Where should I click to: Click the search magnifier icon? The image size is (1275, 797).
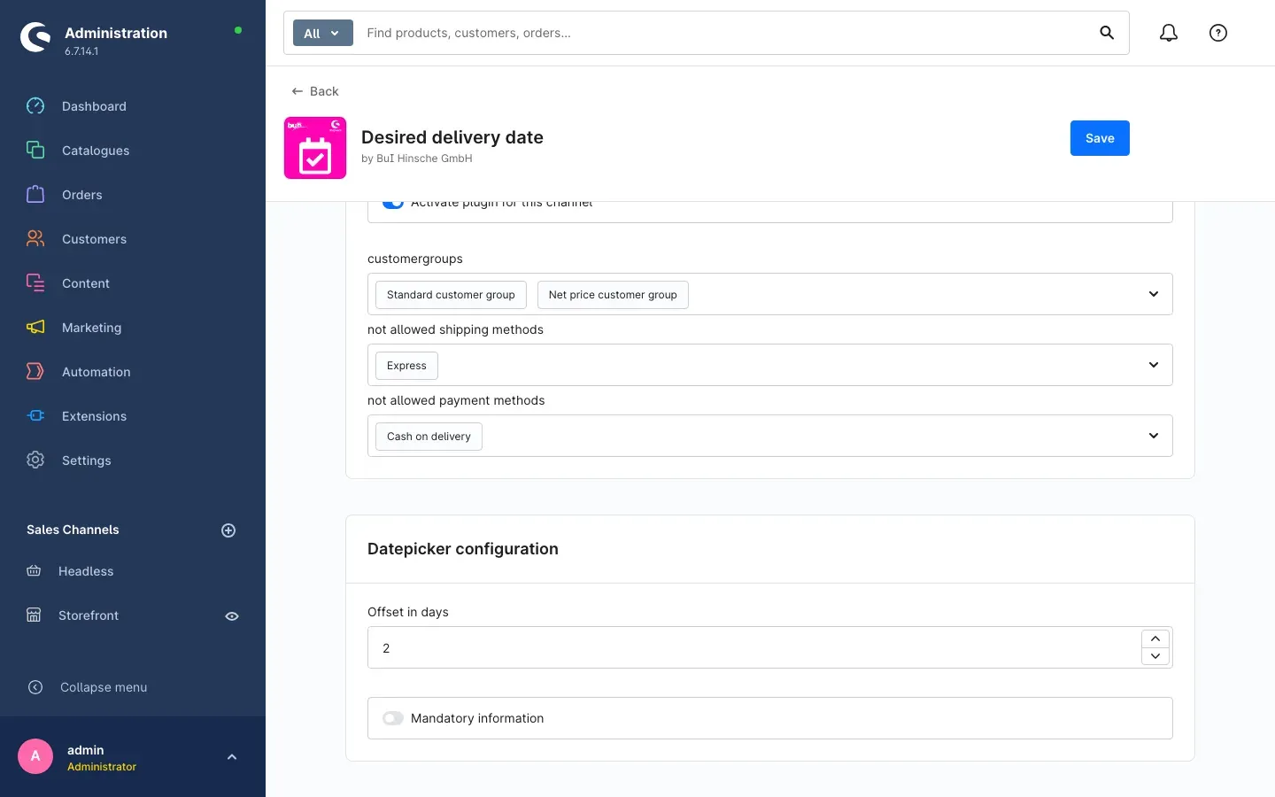(1107, 33)
